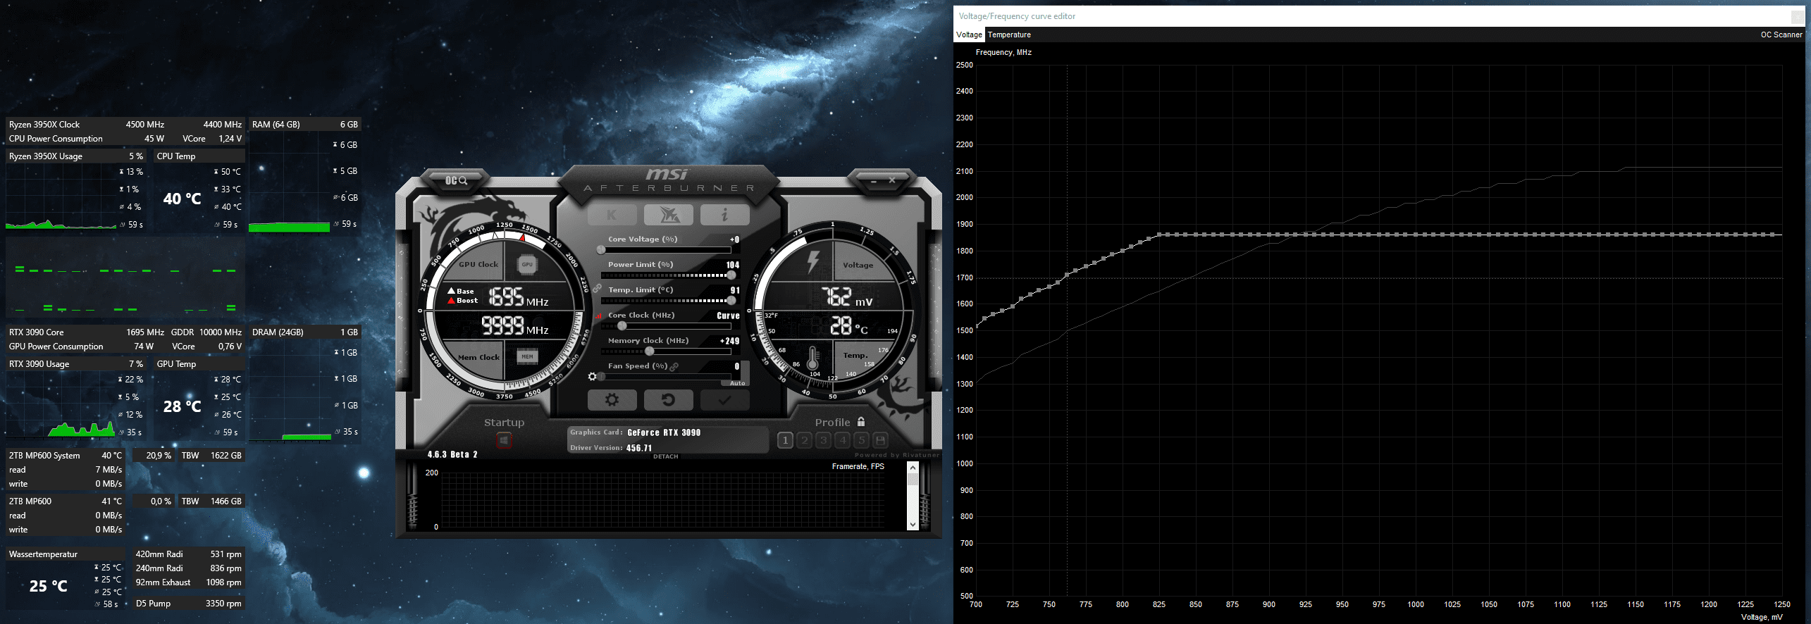Screen dimensions: 1811x624
Task: Click the 'GPU Power Consumption' widget row
Action: (125, 347)
